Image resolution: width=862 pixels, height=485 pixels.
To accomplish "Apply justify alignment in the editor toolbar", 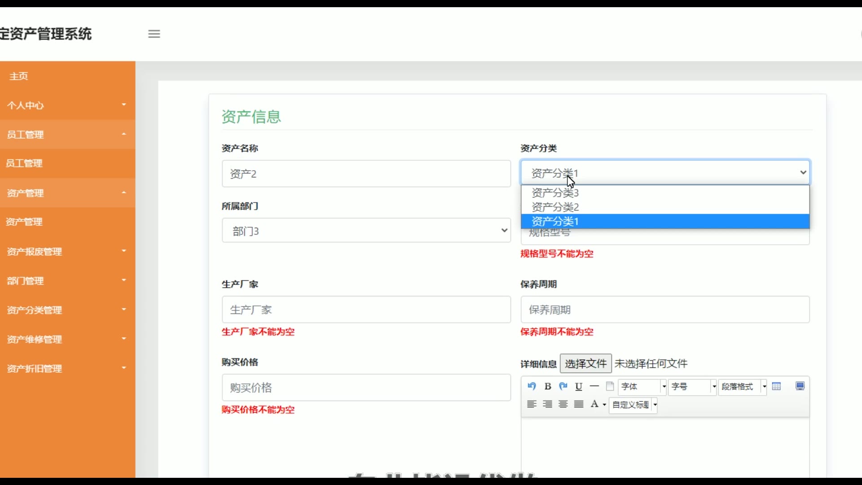I will (x=579, y=404).
